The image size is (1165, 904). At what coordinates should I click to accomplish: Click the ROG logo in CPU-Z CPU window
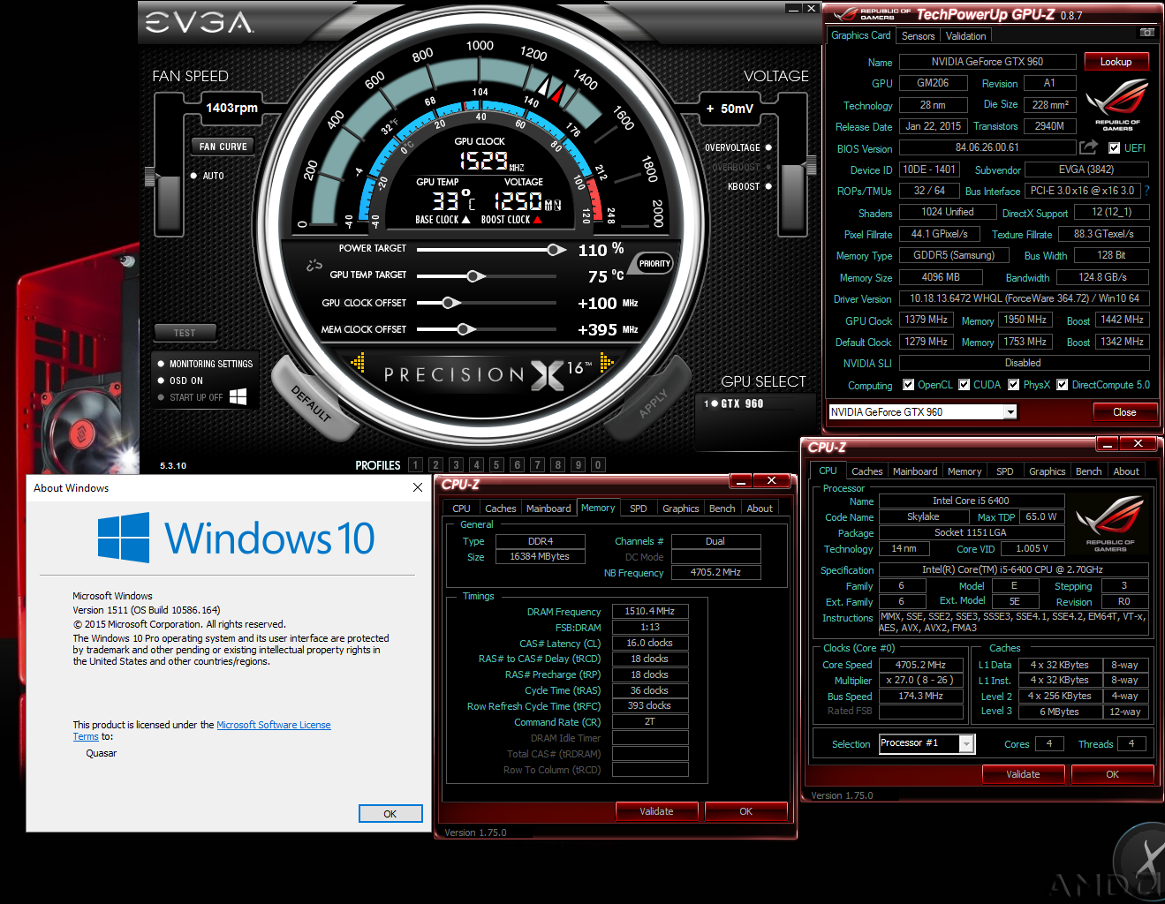pos(1110,522)
